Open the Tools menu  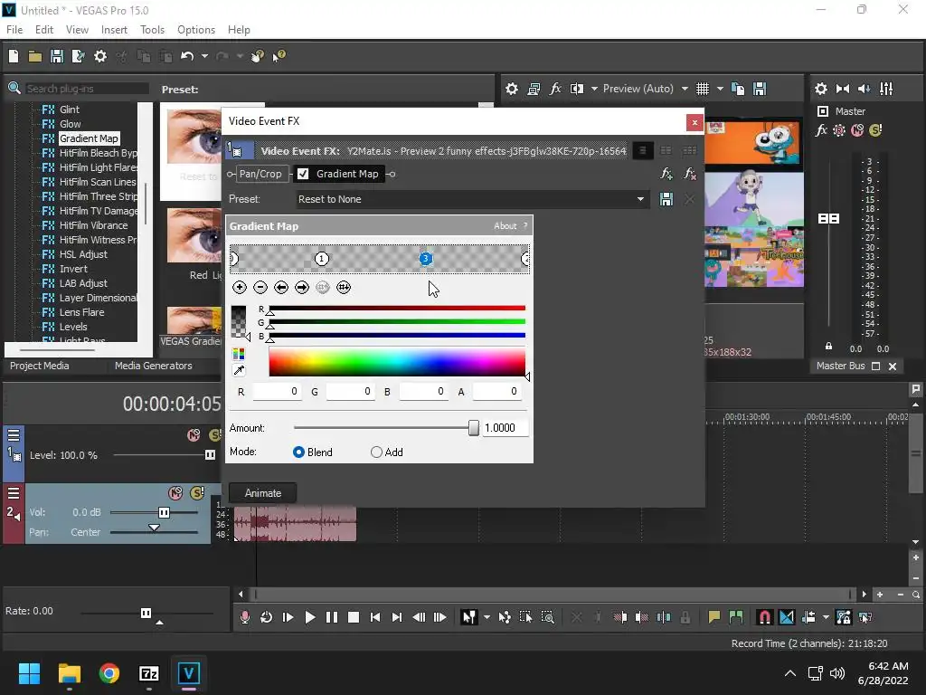coord(152,30)
